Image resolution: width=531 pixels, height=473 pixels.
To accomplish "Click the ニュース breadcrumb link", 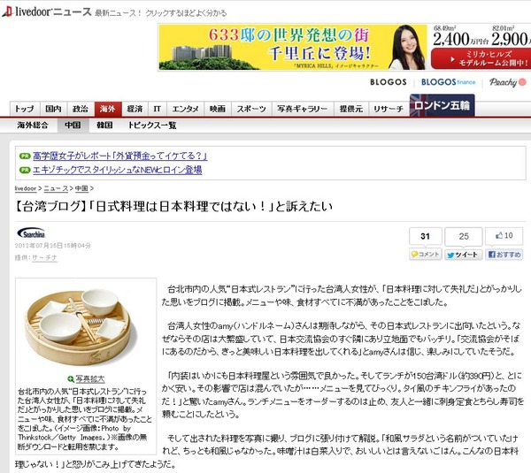I will click(57, 188).
